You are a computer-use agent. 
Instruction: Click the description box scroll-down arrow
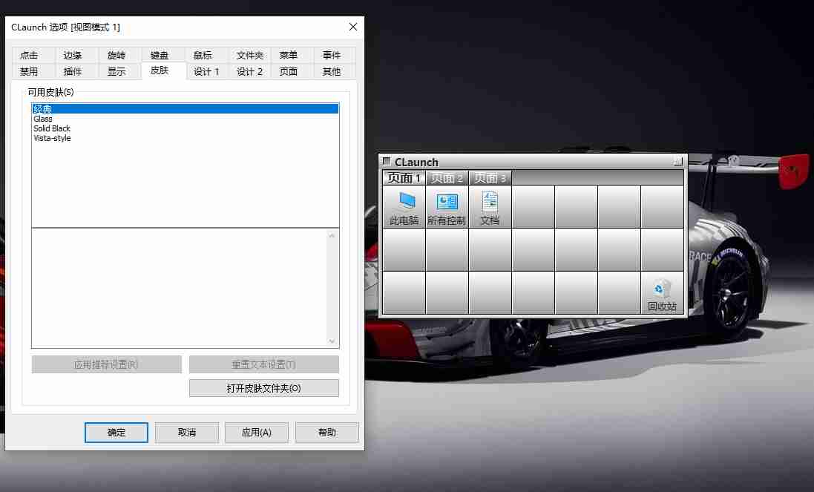point(332,341)
